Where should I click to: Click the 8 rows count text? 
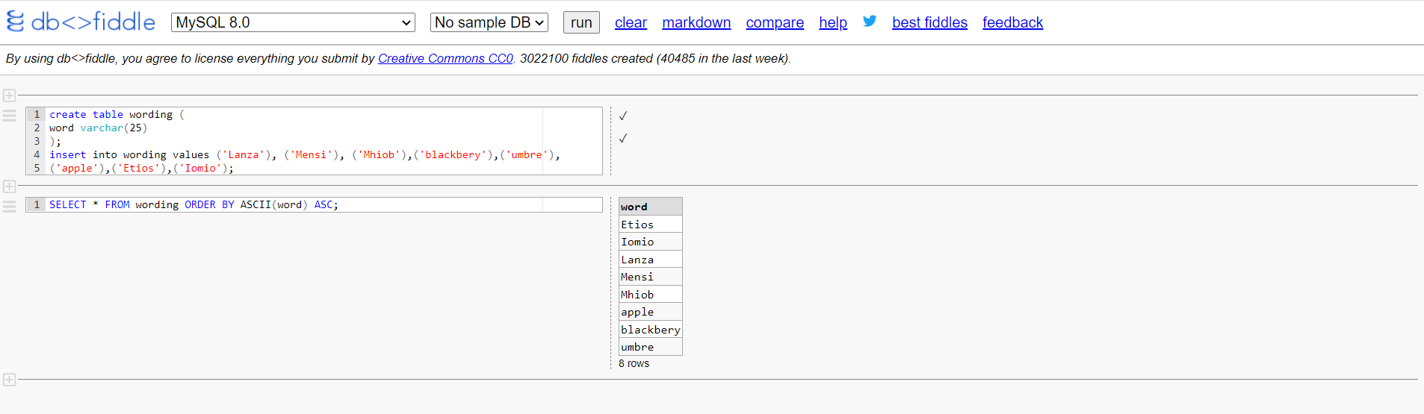pyautogui.click(x=634, y=363)
